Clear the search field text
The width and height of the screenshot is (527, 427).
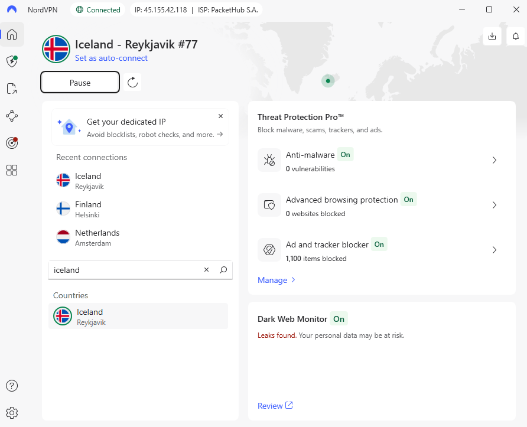[206, 269]
